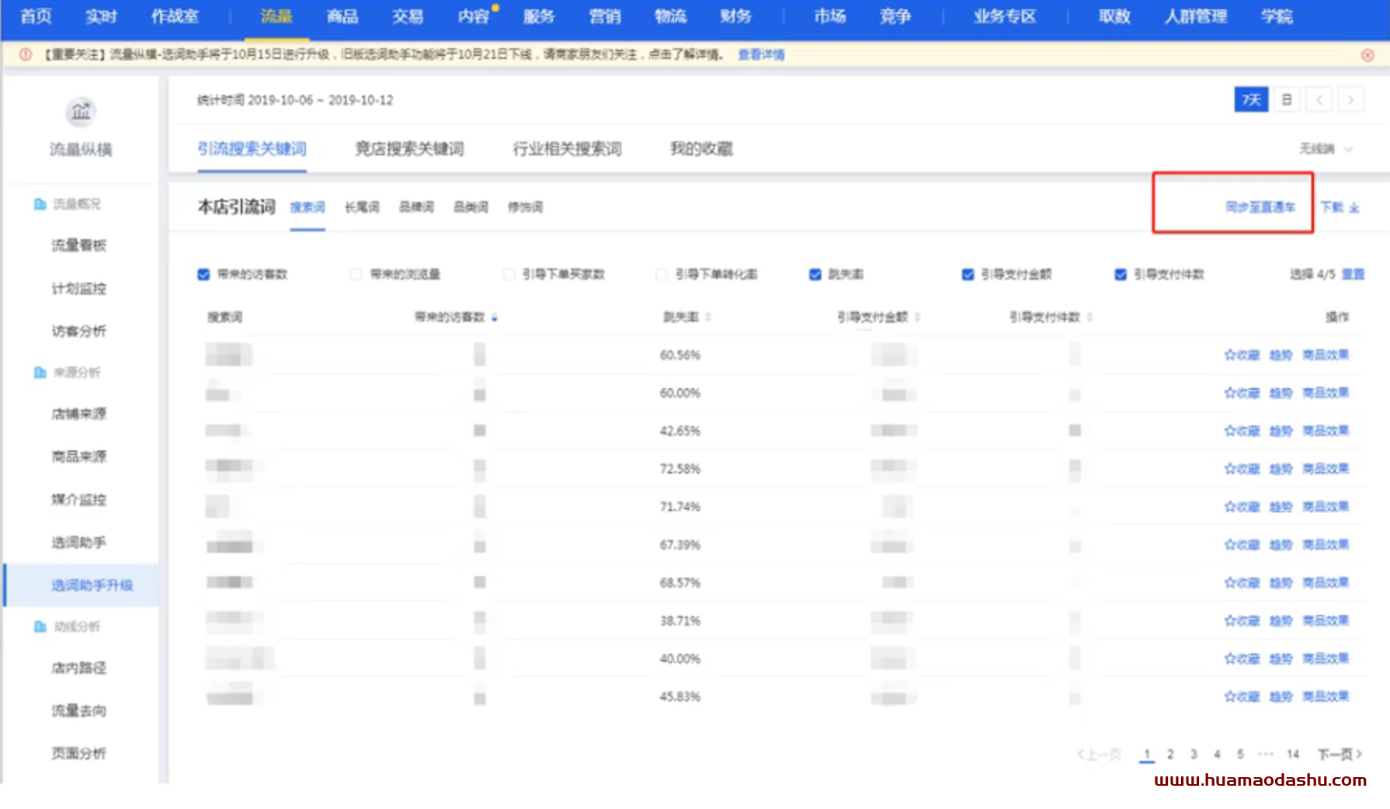Open the 竞争 top menu
The height and width of the screenshot is (809, 1390).
click(x=895, y=16)
